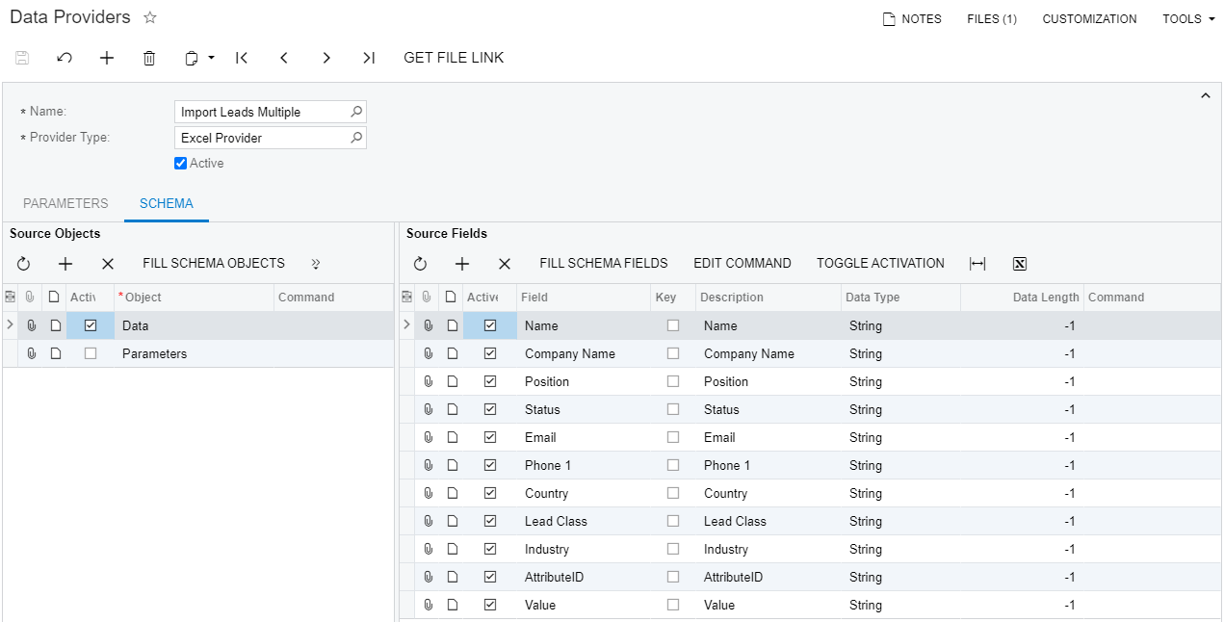Open the Customization menu
Image resolution: width=1224 pixels, height=622 pixels.
point(1089,19)
